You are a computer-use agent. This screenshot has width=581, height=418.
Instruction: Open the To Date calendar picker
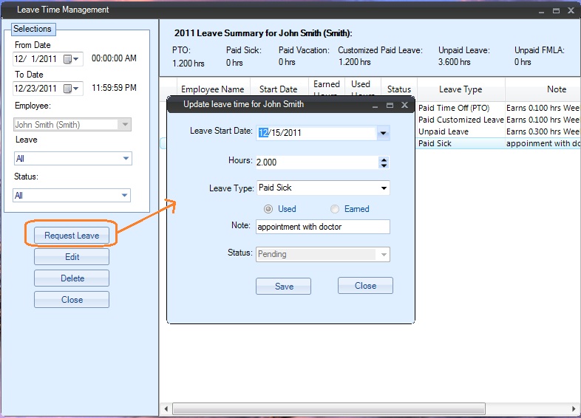coord(72,89)
